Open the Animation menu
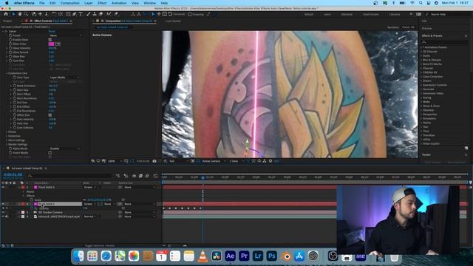473x266 pixels. [x=119, y=3]
